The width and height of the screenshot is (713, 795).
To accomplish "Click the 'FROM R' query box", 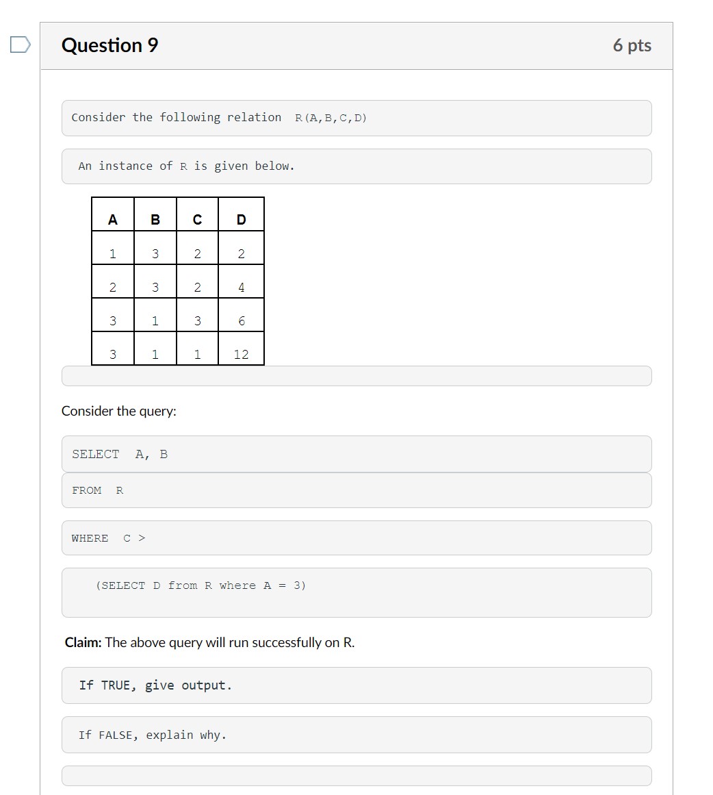I will [x=356, y=490].
